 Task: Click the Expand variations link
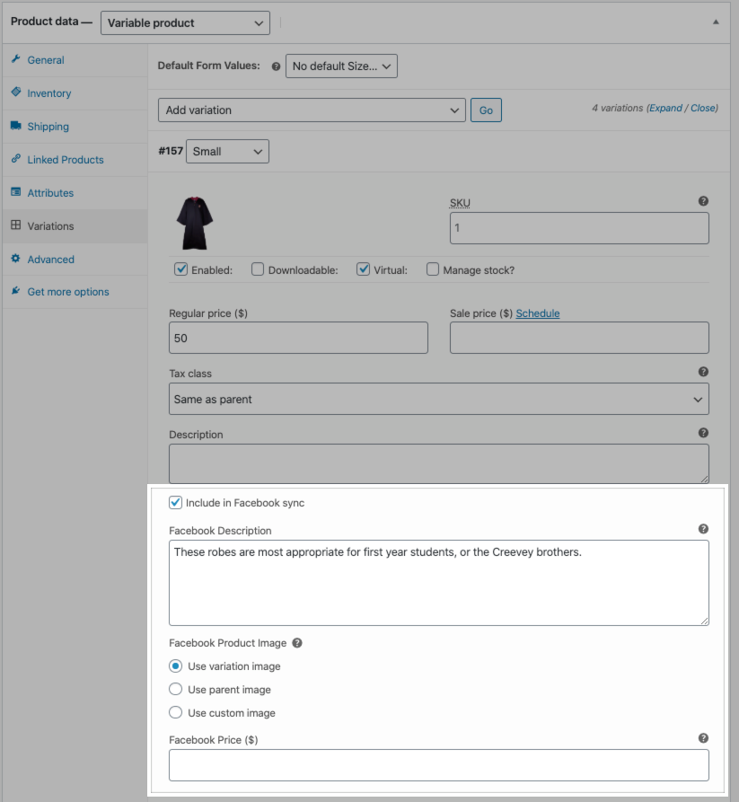(x=666, y=108)
